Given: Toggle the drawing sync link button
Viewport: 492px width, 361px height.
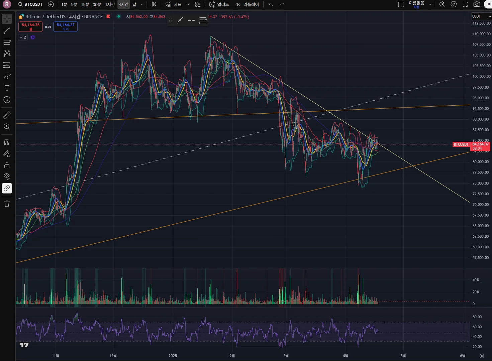Looking at the screenshot, I should pos(7,189).
